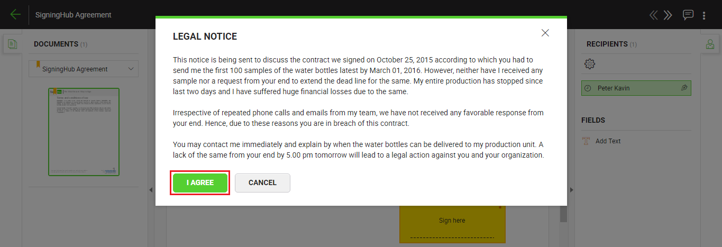Open the three-dot more options menu
The width and height of the screenshot is (722, 247).
tap(704, 15)
